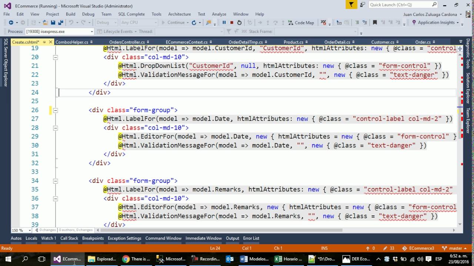Click the Save file icon
The image size is (474, 266).
pyautogui.click(x=53, y=23)
